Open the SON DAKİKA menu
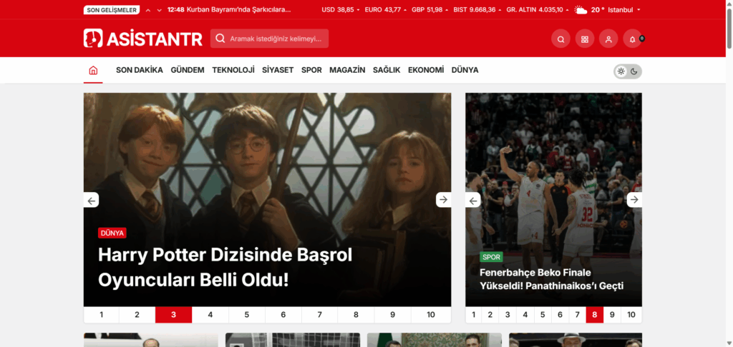This screenshot has height=347, width=733. [140, 70]
